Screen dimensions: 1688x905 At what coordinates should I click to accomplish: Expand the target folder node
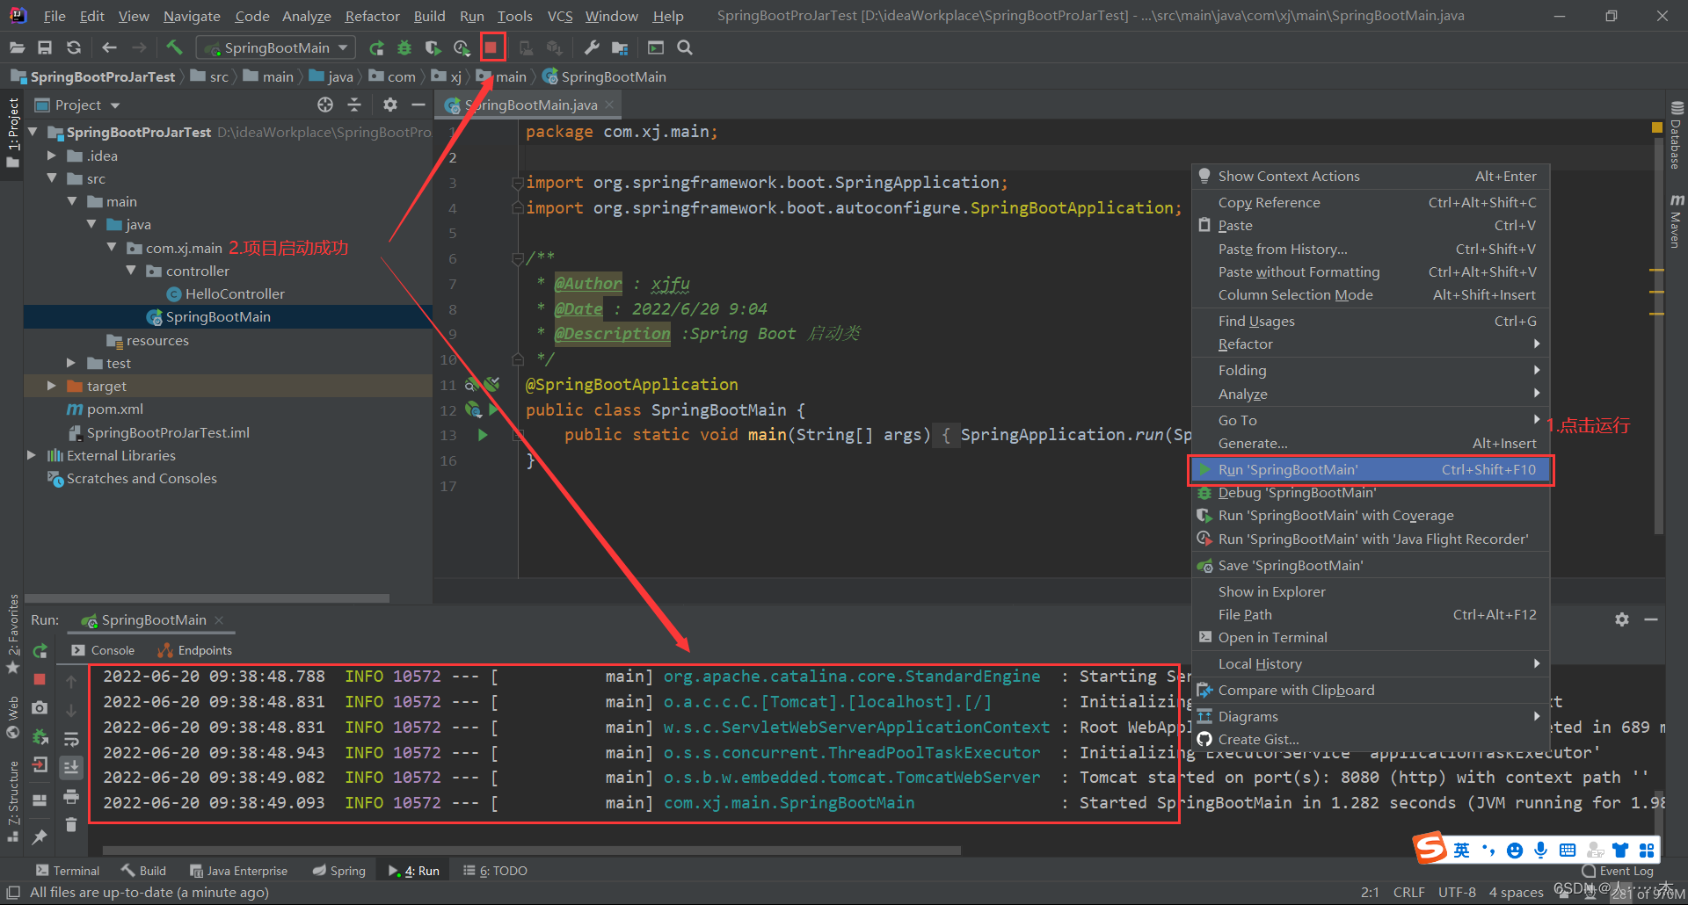click(x=52, y=386)
